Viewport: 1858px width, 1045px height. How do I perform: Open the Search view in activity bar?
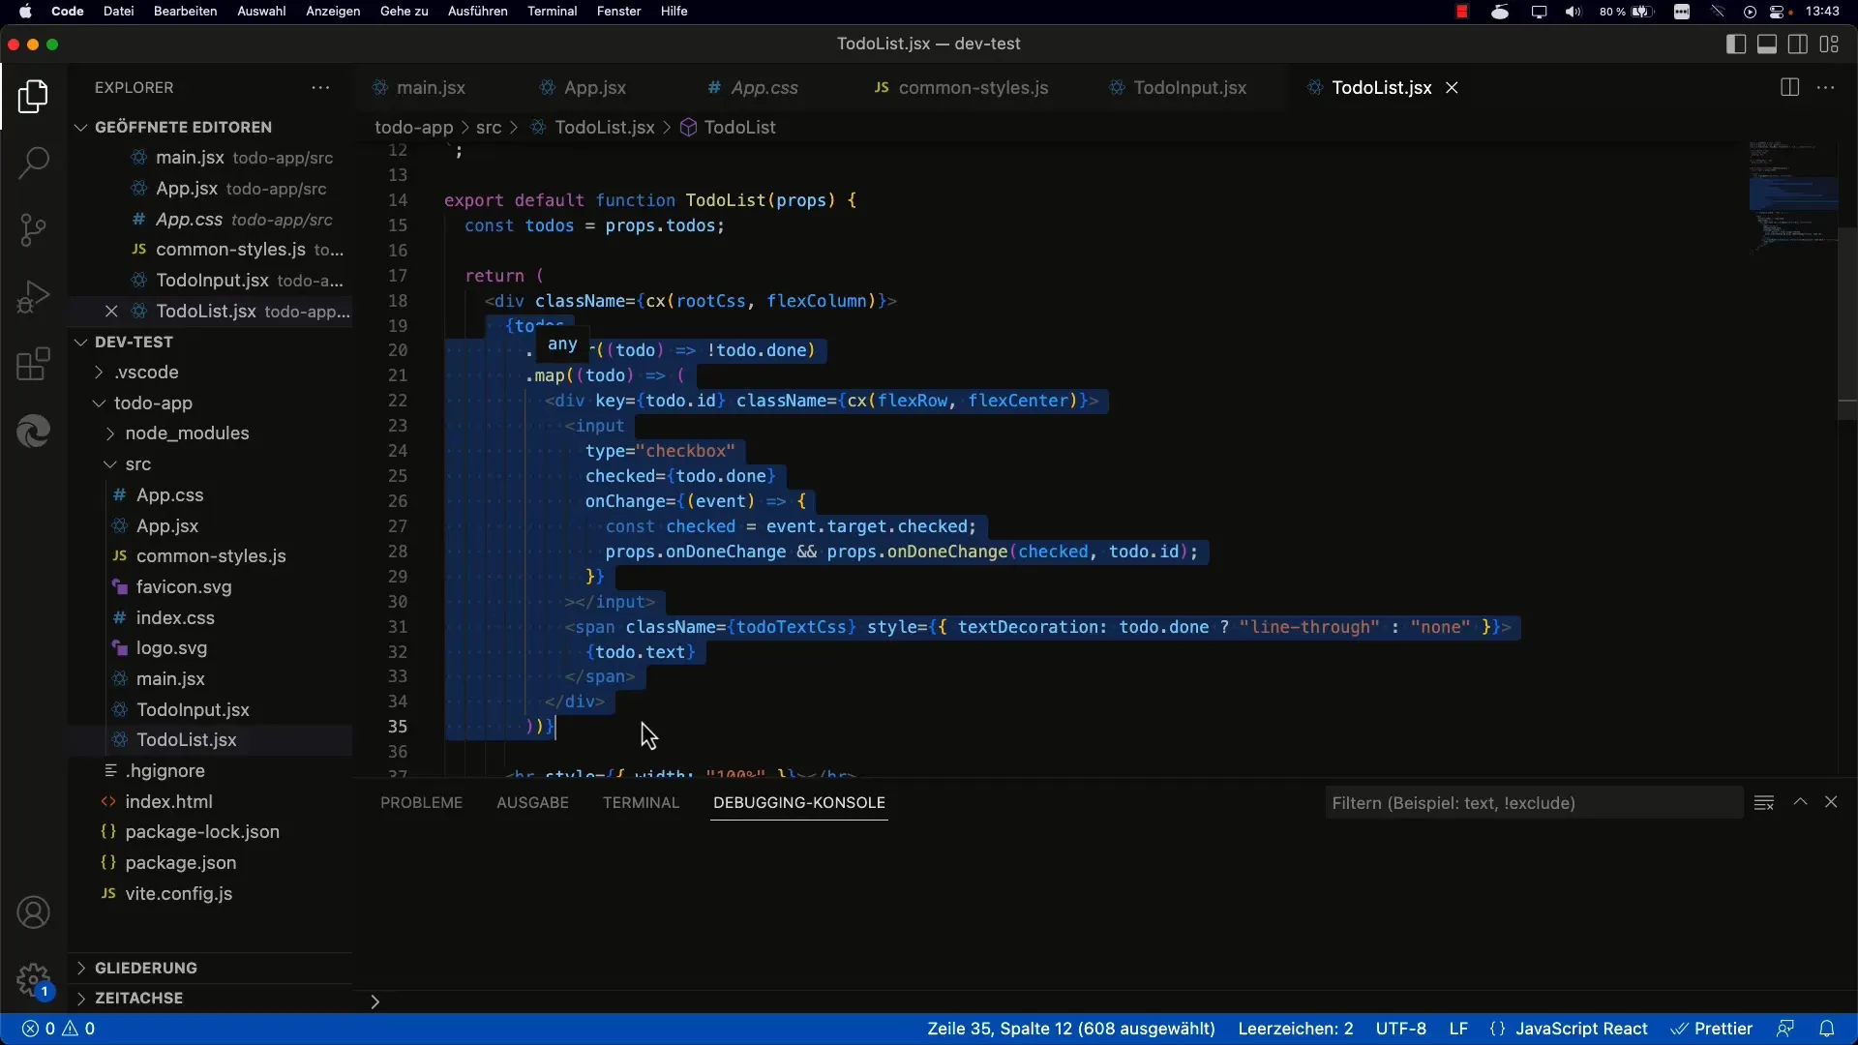click(33, 163)
